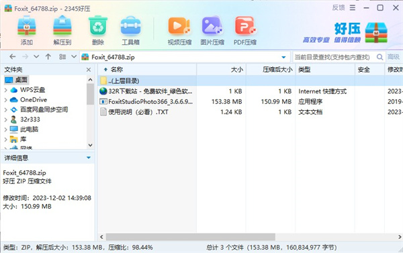This screenshot has height=253, width=403.
Task: Click the parent directory folder icon
Action: (x=103, y=81)
